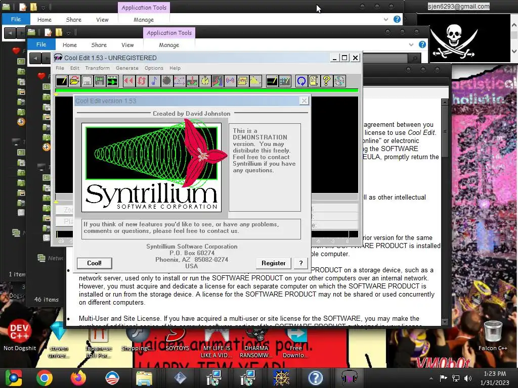Click the volume speaker icon in system tray
Viewport: 518px width, 388px height.
(x=468, y=378)
